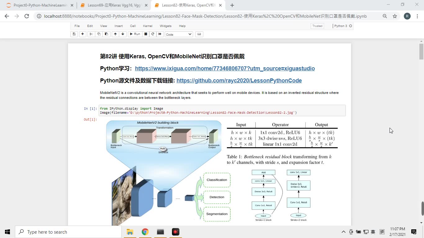Save the notebook via the save icon
424x238 pixels.
74,34
